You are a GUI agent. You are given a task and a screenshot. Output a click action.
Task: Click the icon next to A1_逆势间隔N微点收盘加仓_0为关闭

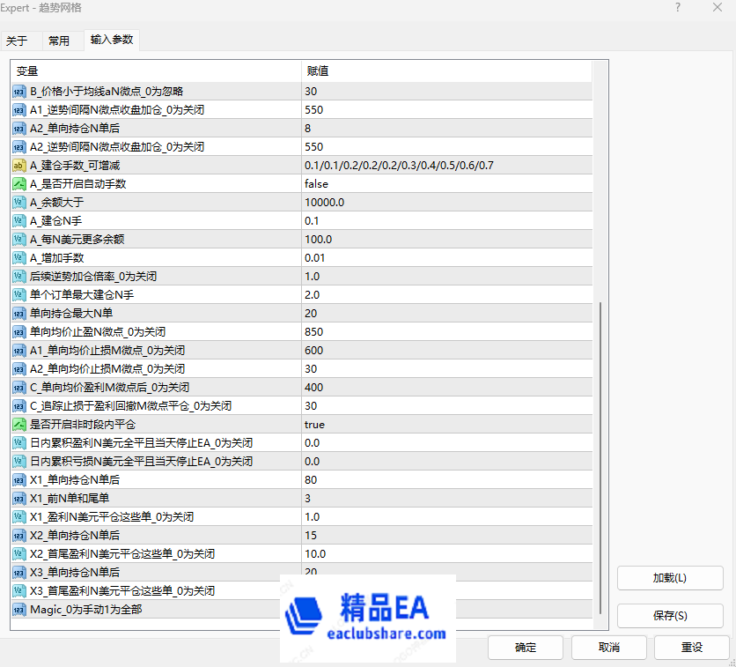[x=19, y=110]
